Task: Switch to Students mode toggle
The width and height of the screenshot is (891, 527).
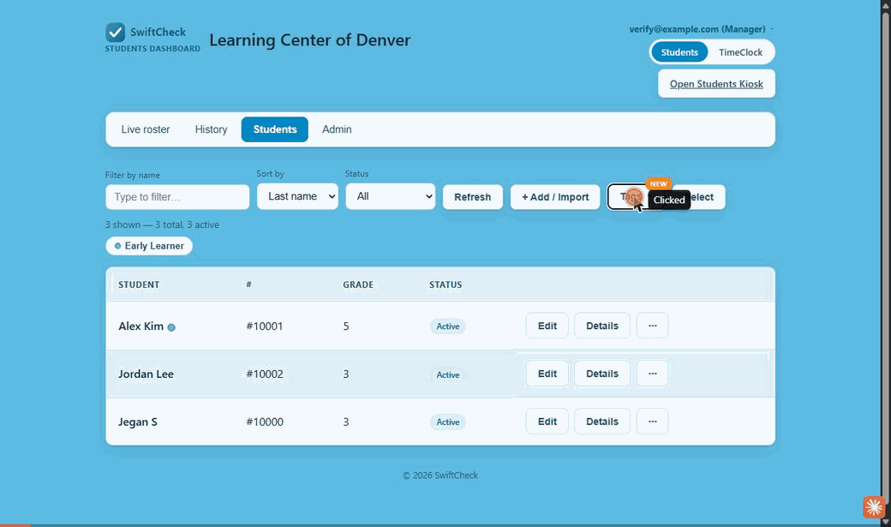Action: point(679,52)
